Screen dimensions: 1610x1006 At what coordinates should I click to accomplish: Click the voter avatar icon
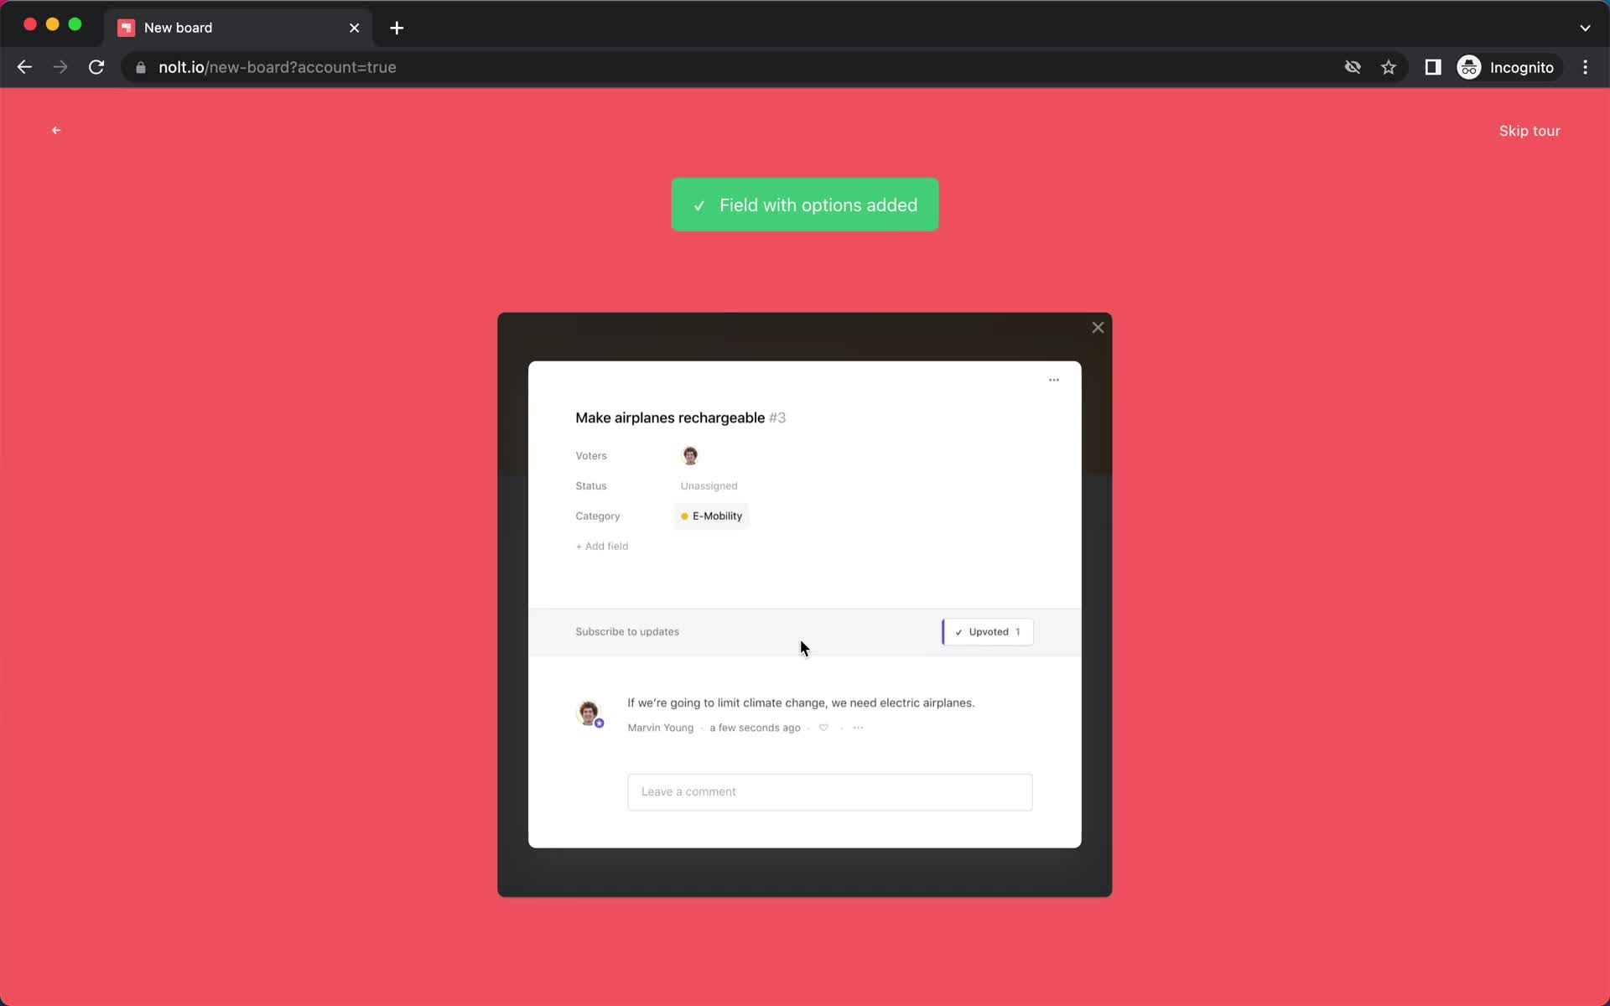(x=691, y=454)
